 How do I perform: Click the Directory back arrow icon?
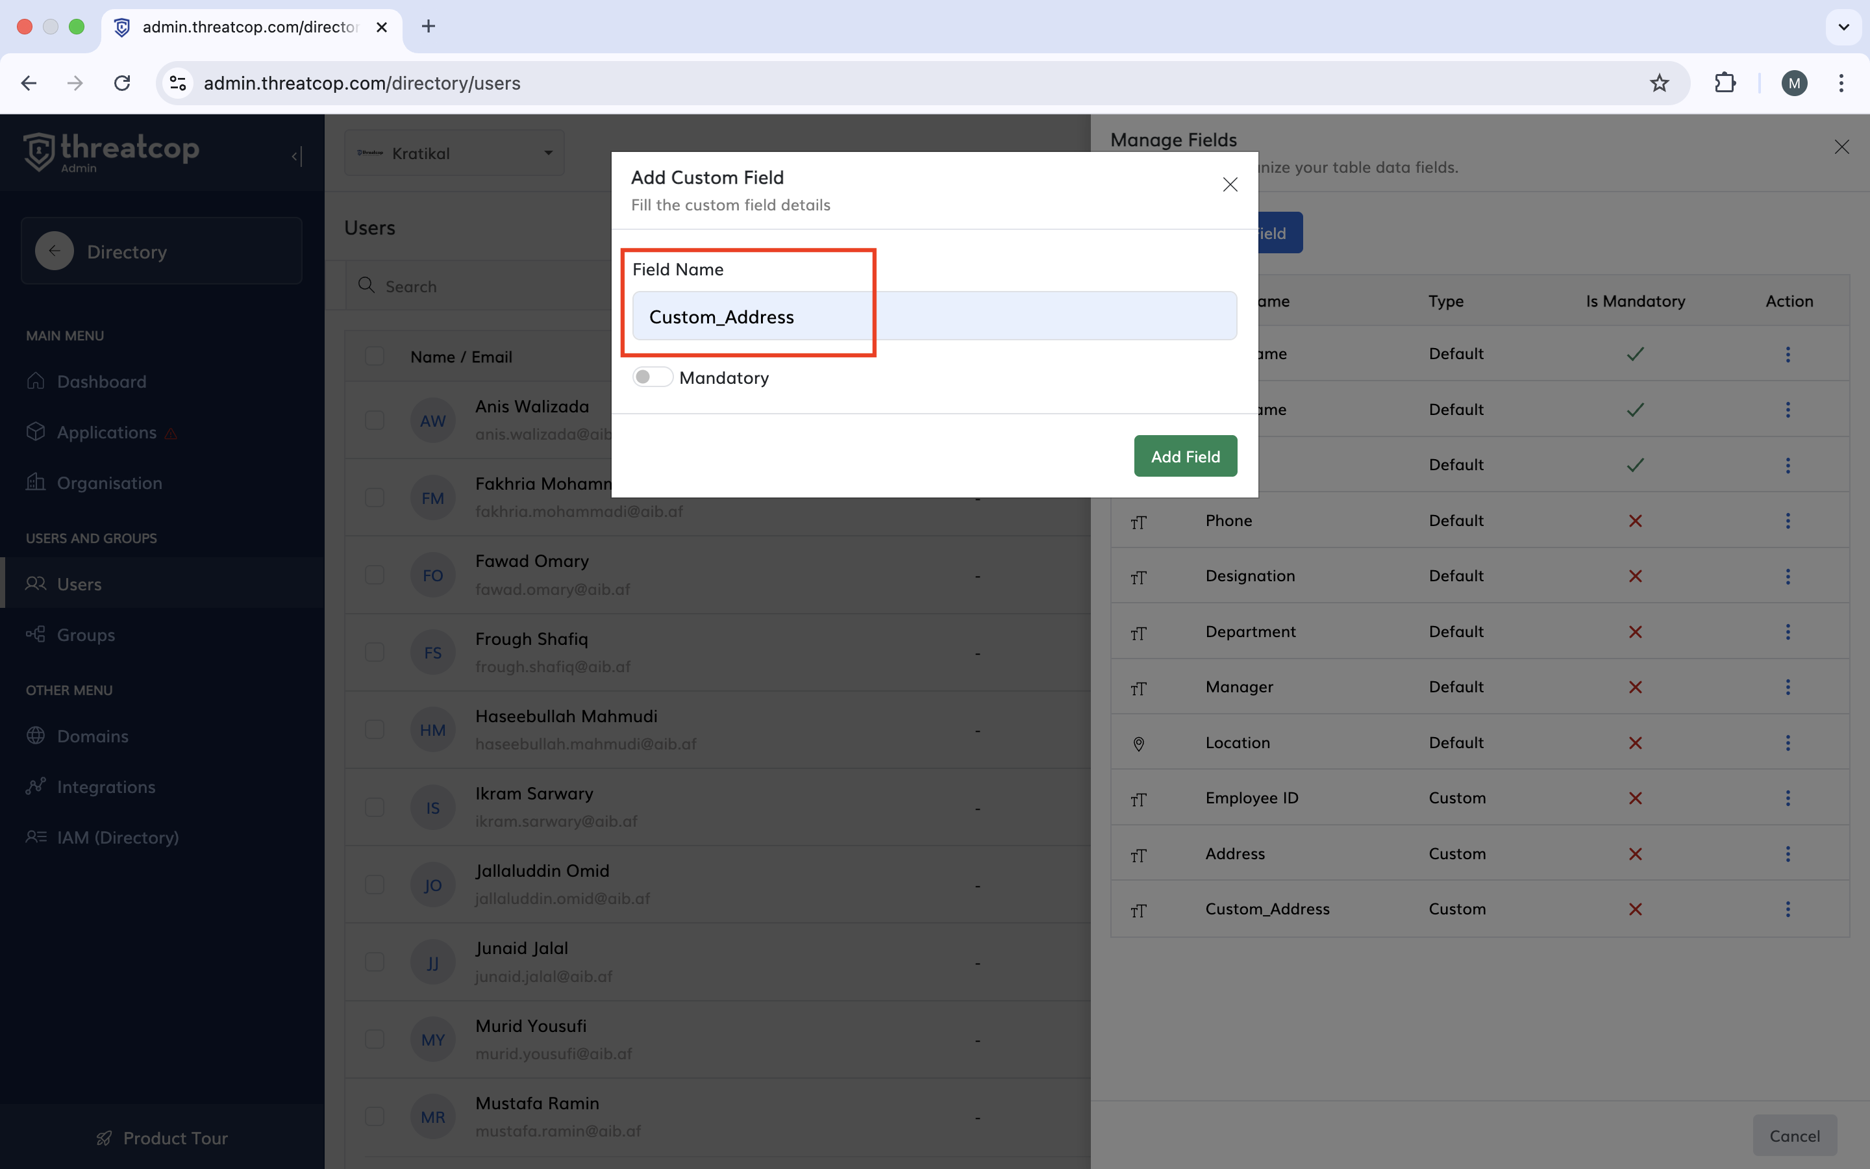click(x=54, y=251)
